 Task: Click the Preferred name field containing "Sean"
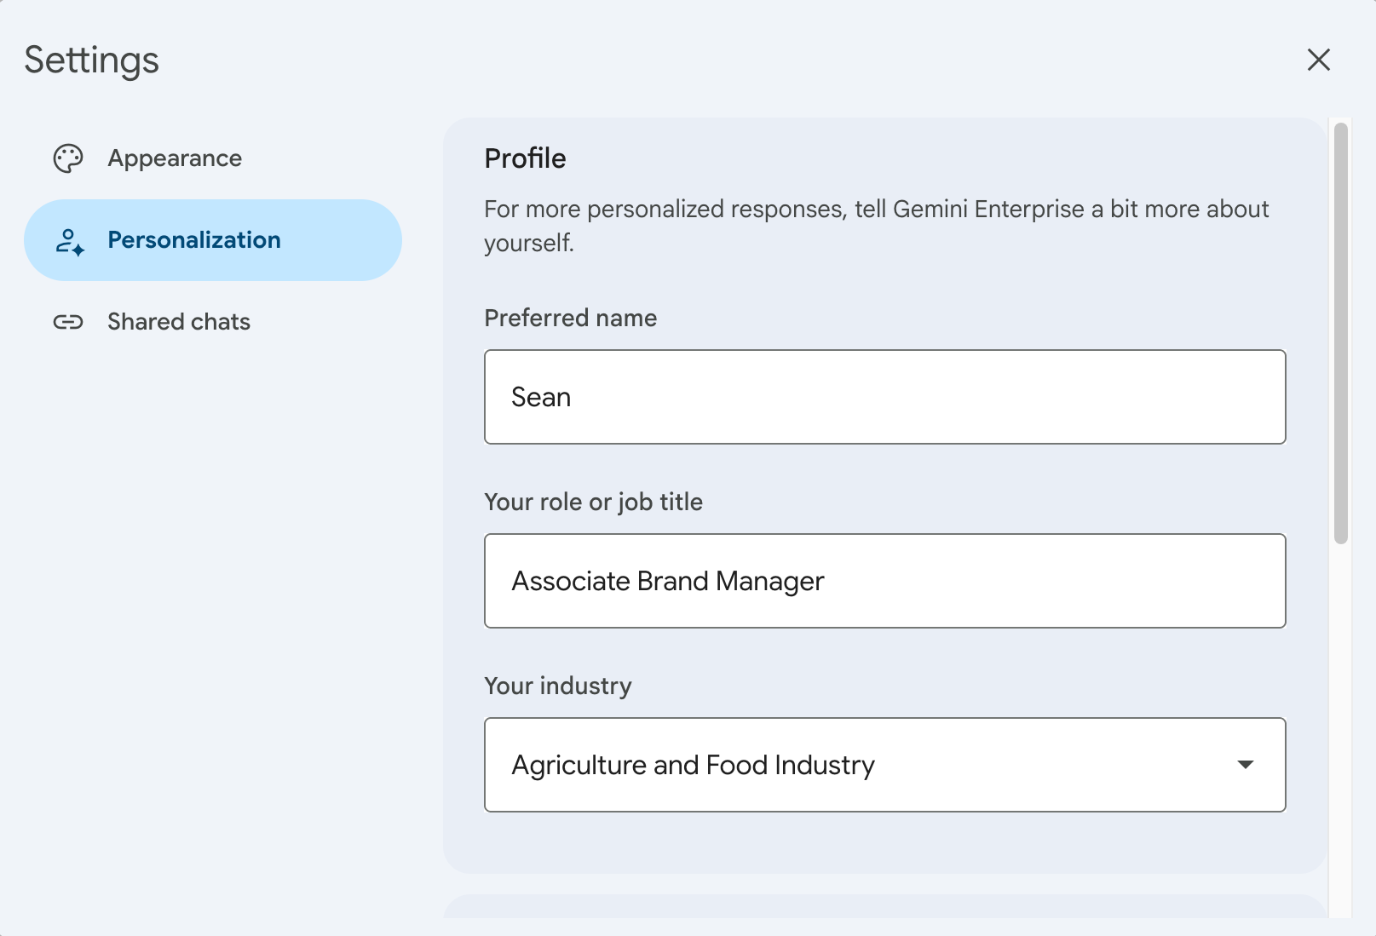(x=884, y=397)
